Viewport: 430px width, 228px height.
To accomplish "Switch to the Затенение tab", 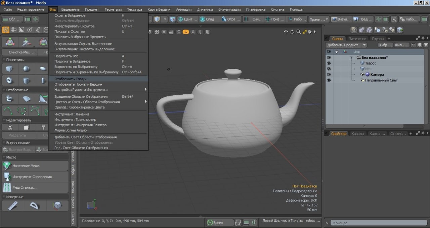I will click(357, 39).
